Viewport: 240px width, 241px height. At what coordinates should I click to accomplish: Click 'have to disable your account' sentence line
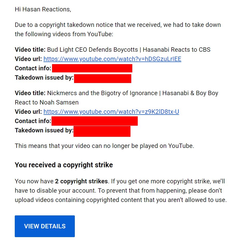tap(119, 191)
